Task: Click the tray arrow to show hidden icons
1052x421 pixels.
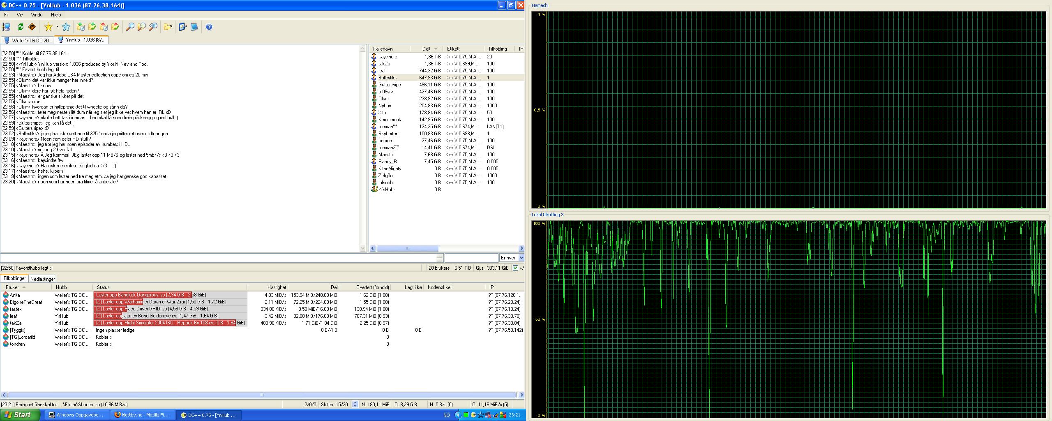Action: (458, 415)
